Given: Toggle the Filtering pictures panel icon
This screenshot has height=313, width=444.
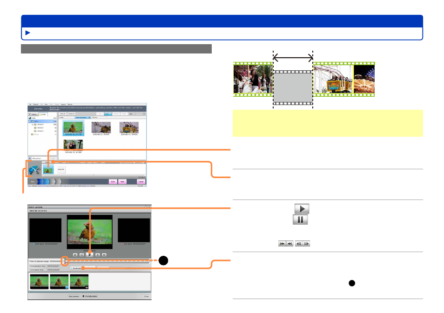Looking at the screenshot, I should tap(30, 158).
